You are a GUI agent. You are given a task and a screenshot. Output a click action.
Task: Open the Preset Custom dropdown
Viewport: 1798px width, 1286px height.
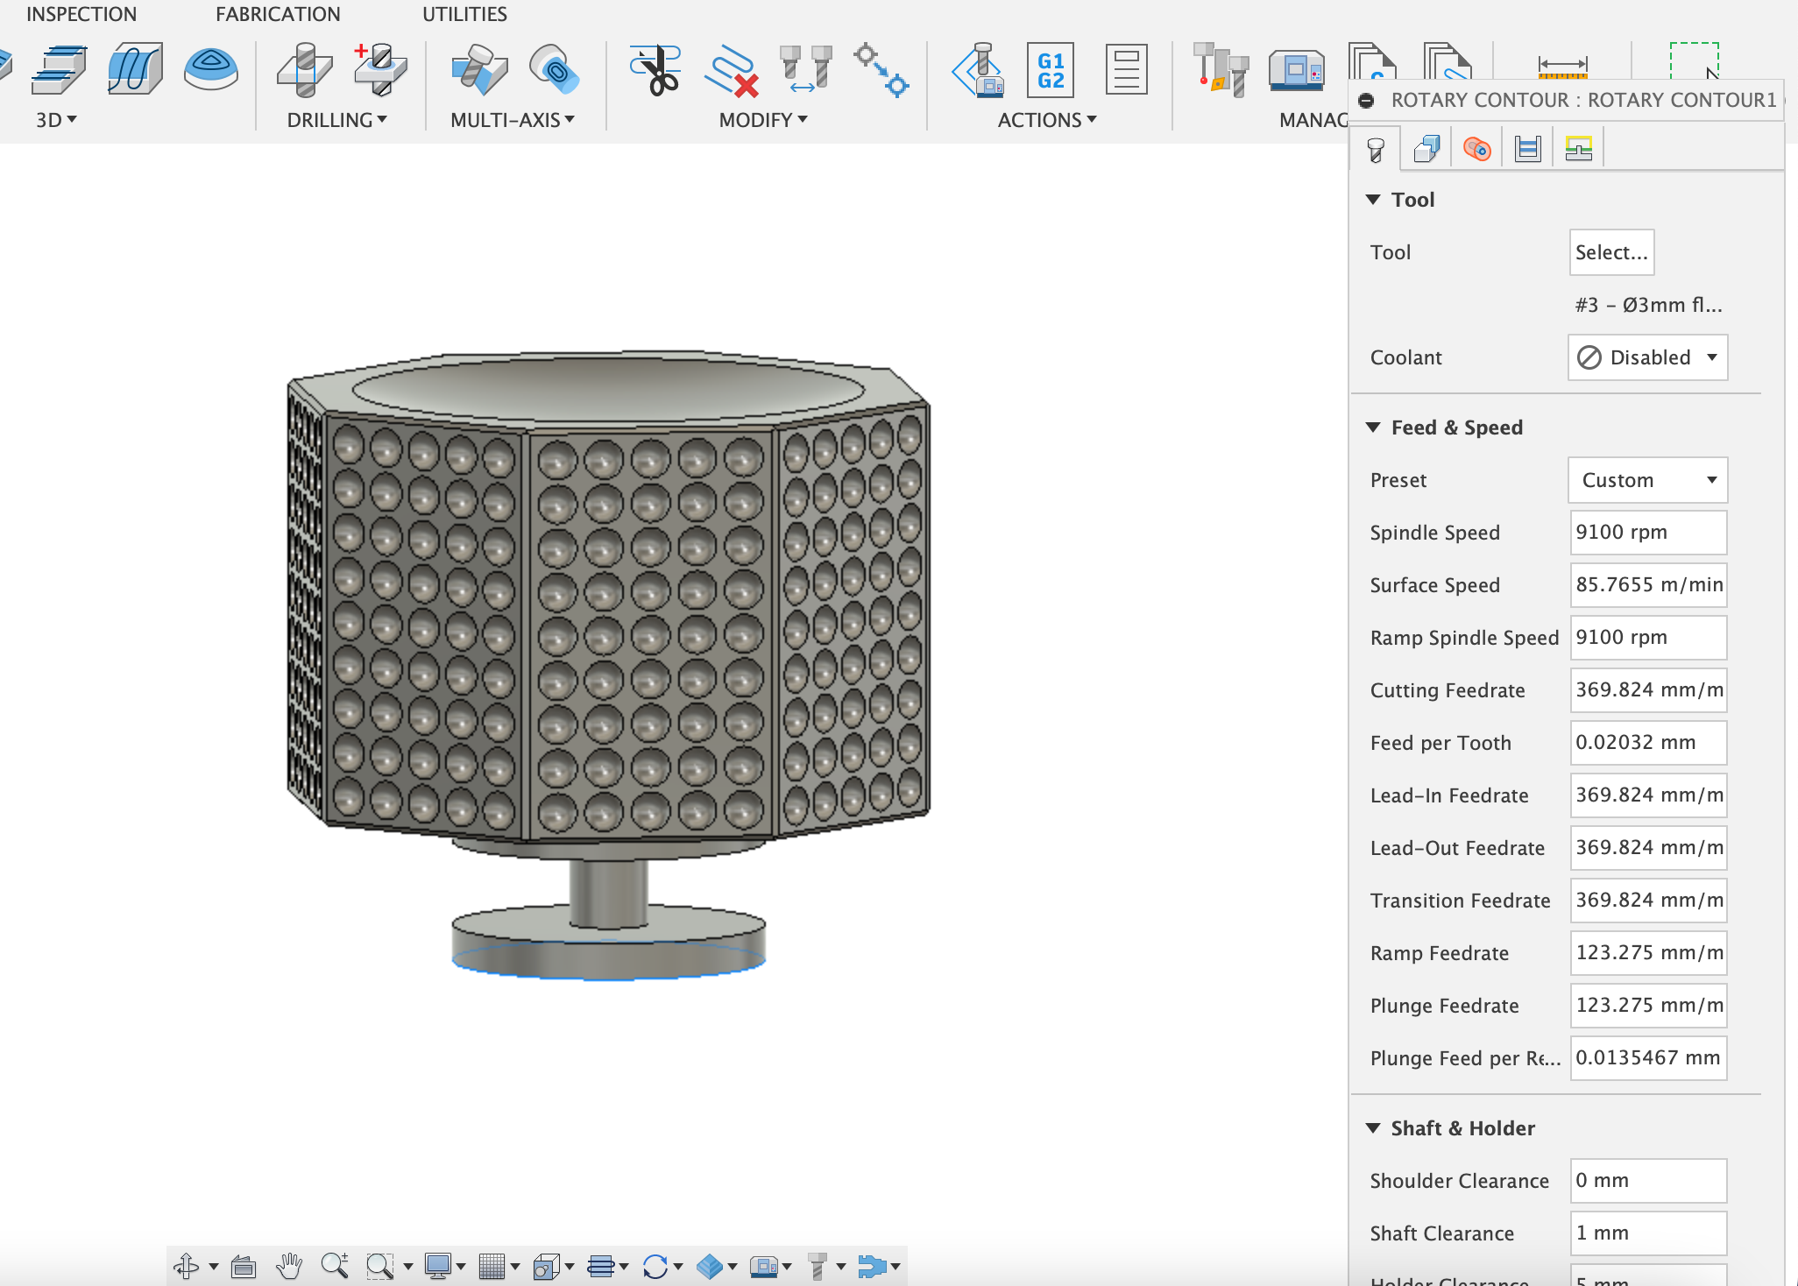click(1647, 480)
